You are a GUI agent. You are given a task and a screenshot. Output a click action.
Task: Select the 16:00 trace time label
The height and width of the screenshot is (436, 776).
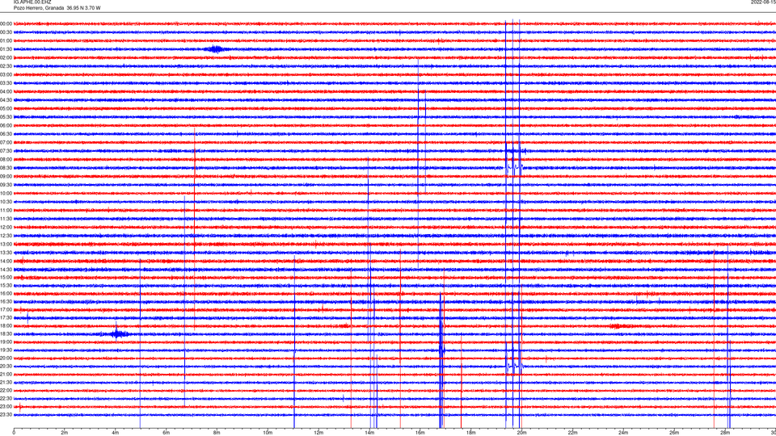[x=6, y=294]
